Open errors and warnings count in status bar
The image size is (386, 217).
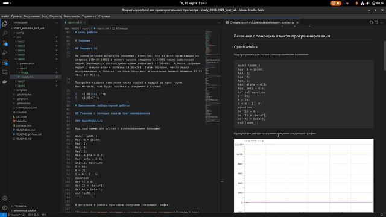coord(33,215)
